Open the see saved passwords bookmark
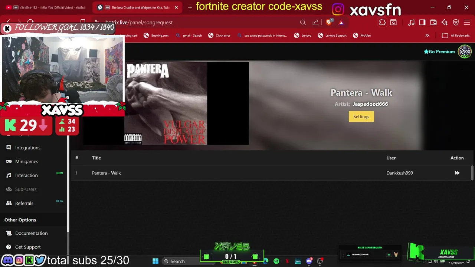 [262, 36]
